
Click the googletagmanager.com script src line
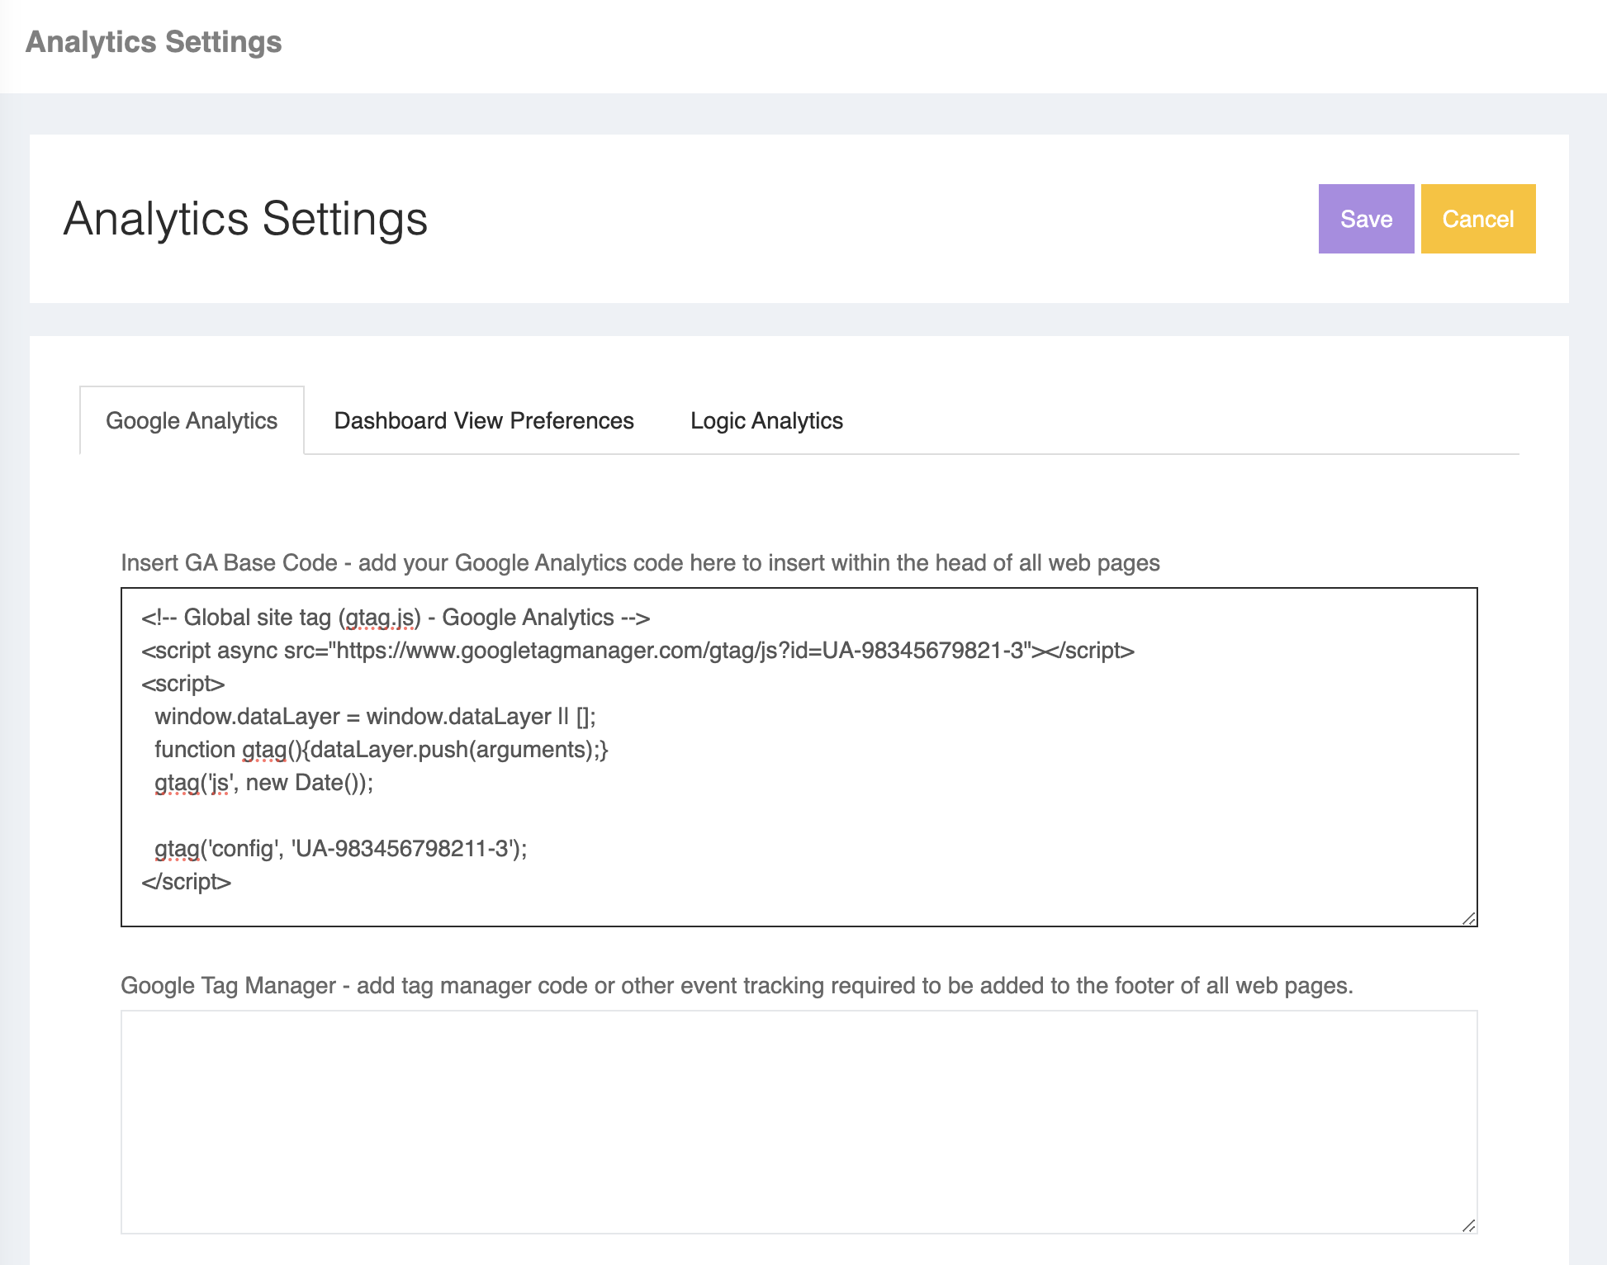[638, 650]
